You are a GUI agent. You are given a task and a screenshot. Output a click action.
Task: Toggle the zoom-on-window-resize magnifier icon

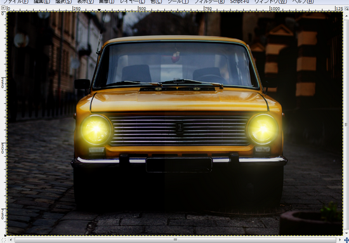pyautogui.click(x=346, y=8)
